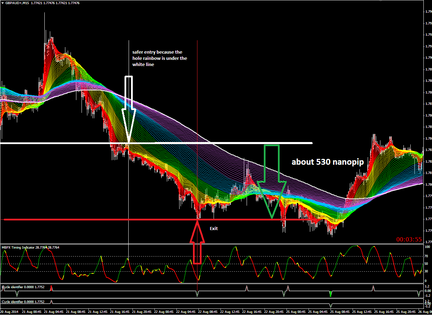Open the chart menu triangle beside GBPAUD+
This screenshot has width=432, height=315.
click(x=2, y=3)
